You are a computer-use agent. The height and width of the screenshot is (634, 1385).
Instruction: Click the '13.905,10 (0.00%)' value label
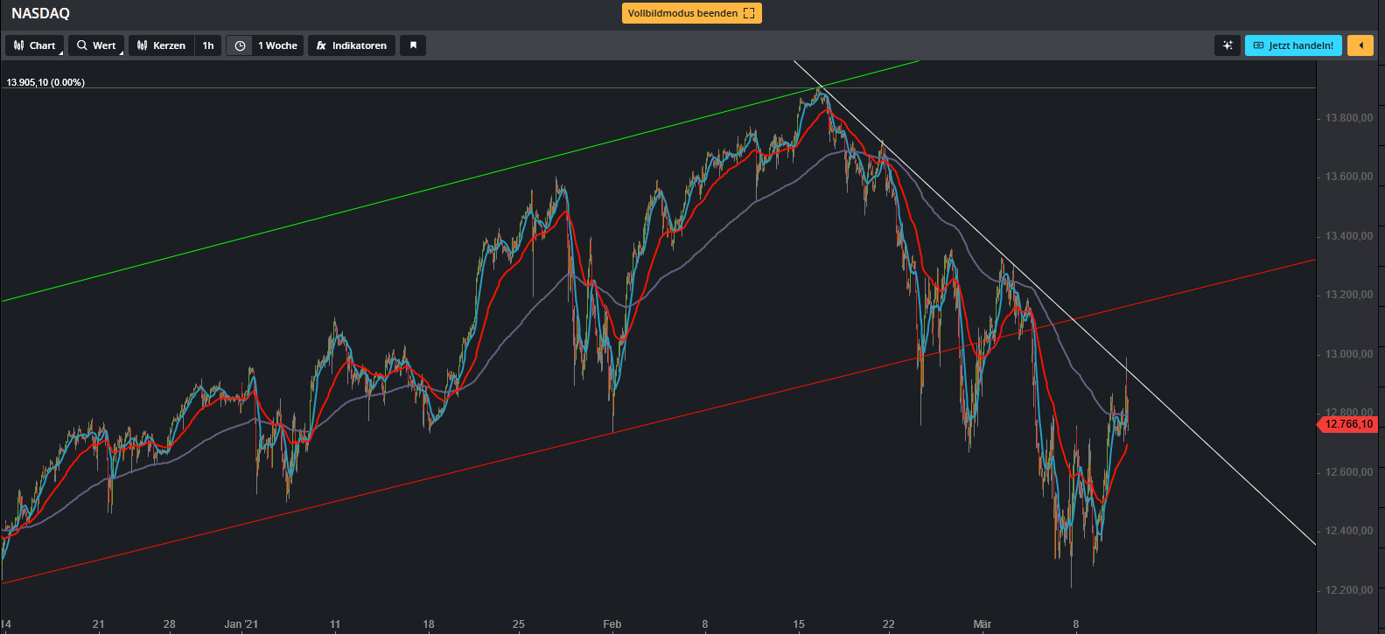pos(45,82)
